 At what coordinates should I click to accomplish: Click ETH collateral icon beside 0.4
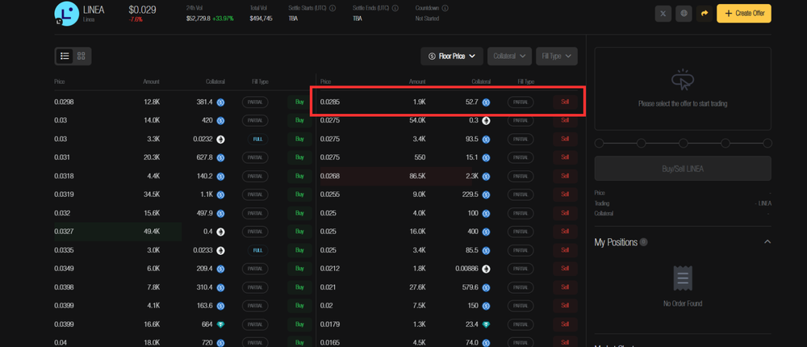pos(220,232)
